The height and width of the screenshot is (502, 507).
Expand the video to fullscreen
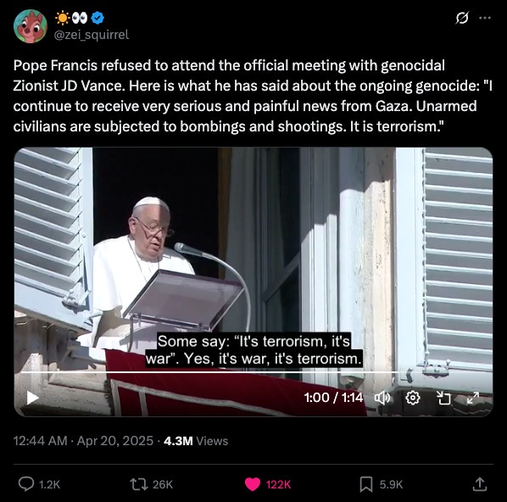[473, 398]
